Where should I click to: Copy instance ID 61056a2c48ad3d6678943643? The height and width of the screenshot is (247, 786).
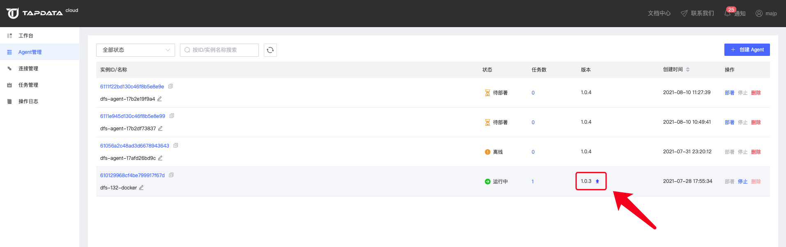(176, 145)
